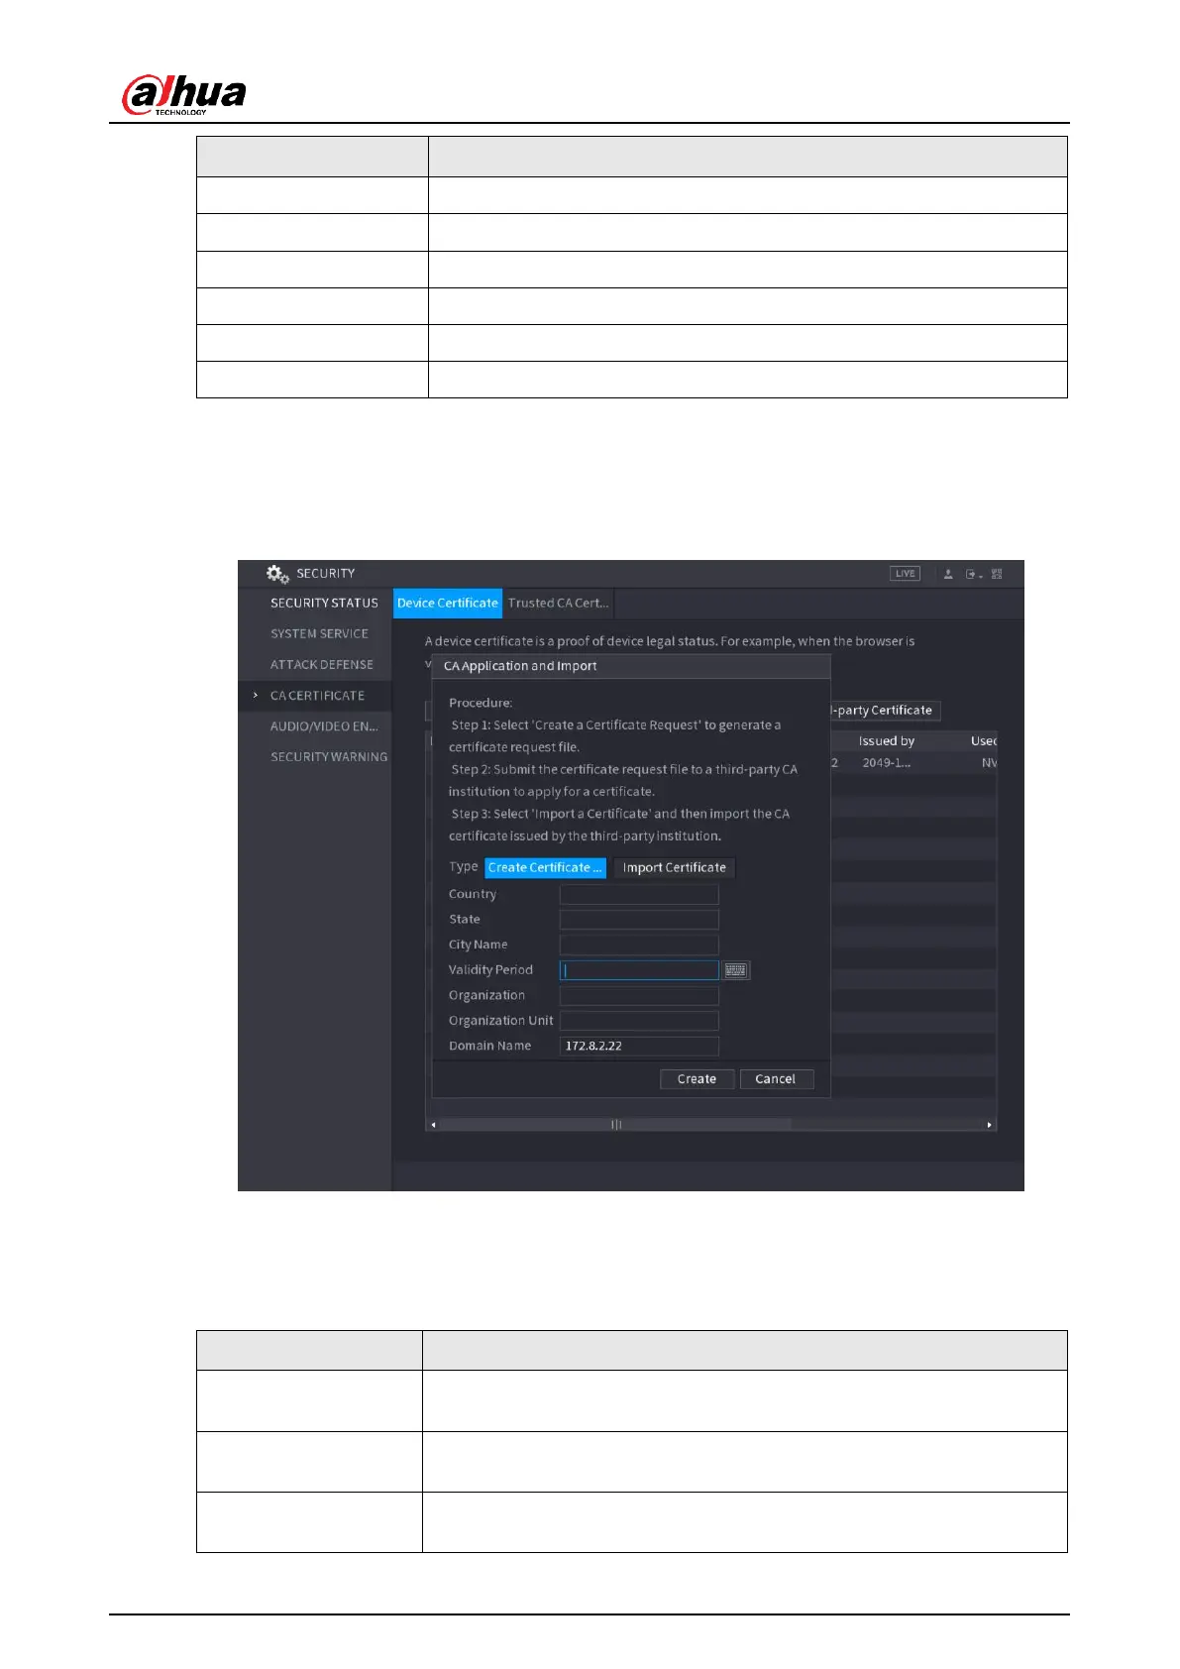Click the Create button
1180x1669 pixels.
click(697, 1079)
